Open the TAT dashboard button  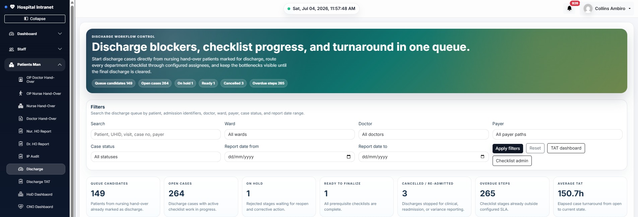coord(566,148)
